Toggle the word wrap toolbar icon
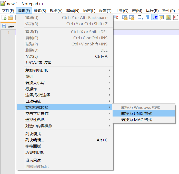Viewport: 179px width, 174px height. click(141, 17)
